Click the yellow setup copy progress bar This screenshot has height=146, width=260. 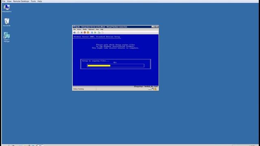tap(99, 66)
